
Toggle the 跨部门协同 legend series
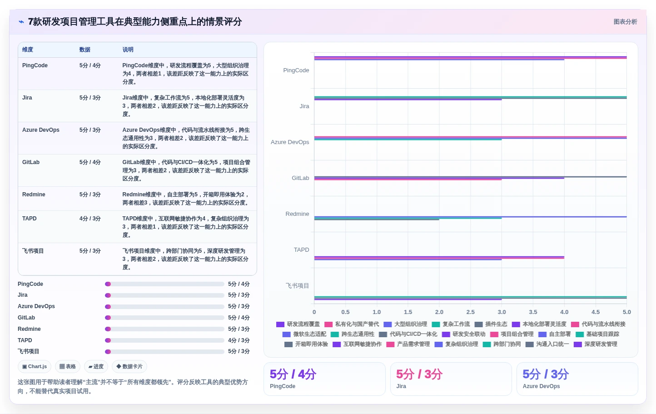[502, 344]
